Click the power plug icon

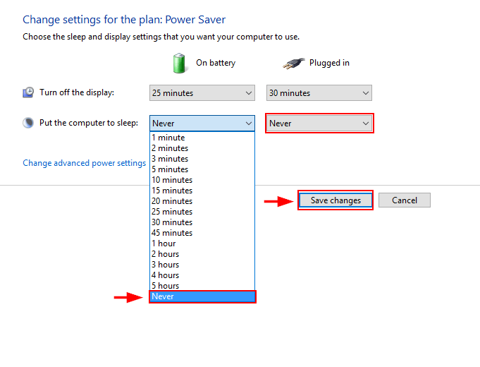point(293,64)
